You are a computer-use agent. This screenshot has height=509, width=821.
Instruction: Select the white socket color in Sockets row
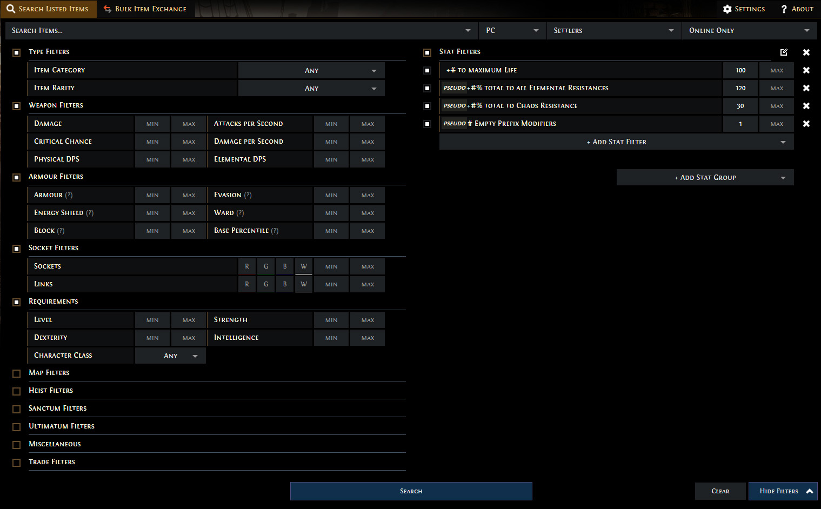point(304,266)
